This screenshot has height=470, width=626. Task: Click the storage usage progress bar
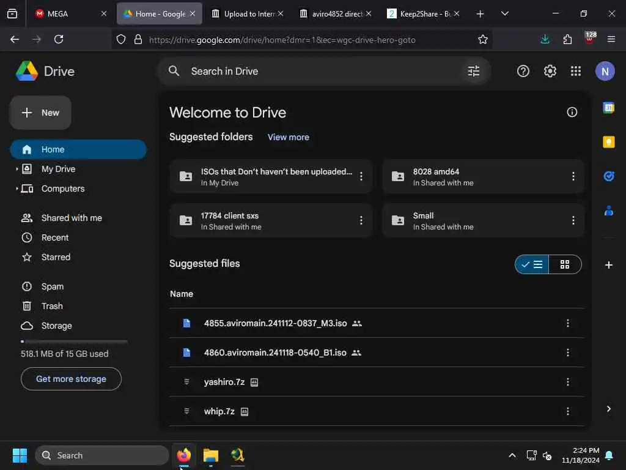pyautogui.click(x=74, y=341)
